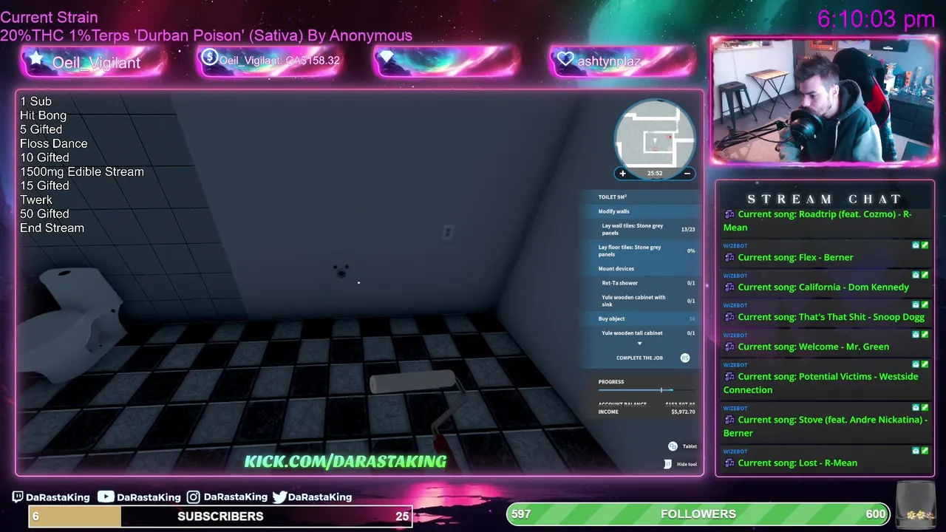Click music note icon on Flex - Berner message
This screenshot has height=532, width=946.
coord(729,258)
